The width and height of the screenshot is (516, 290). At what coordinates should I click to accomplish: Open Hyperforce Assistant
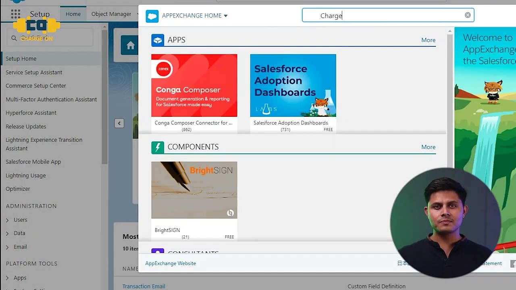[31, 113]
